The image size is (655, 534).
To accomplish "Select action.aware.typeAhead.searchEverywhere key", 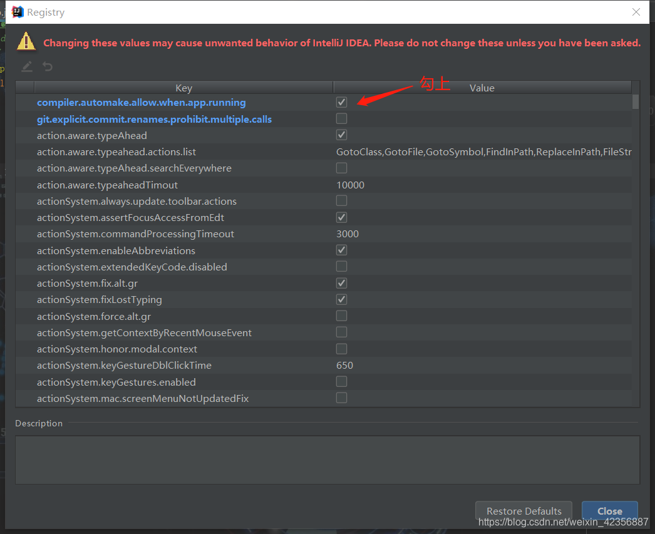I will (134, 168).
